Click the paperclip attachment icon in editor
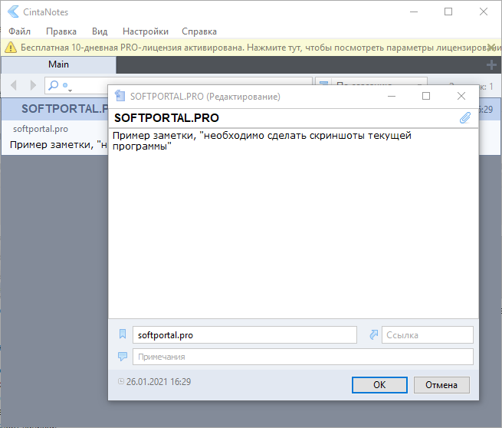Viewport: 502px width, 428px height. click(465, 117)
